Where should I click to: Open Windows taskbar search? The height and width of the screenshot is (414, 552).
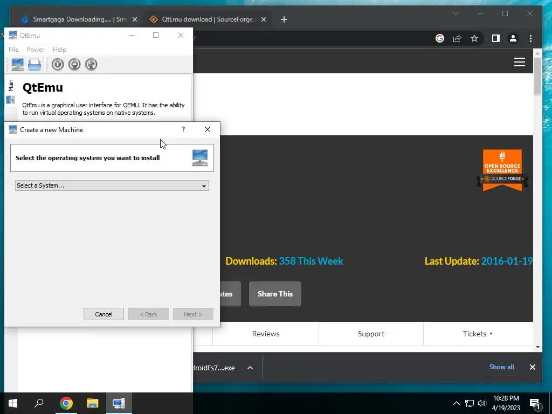39,403
